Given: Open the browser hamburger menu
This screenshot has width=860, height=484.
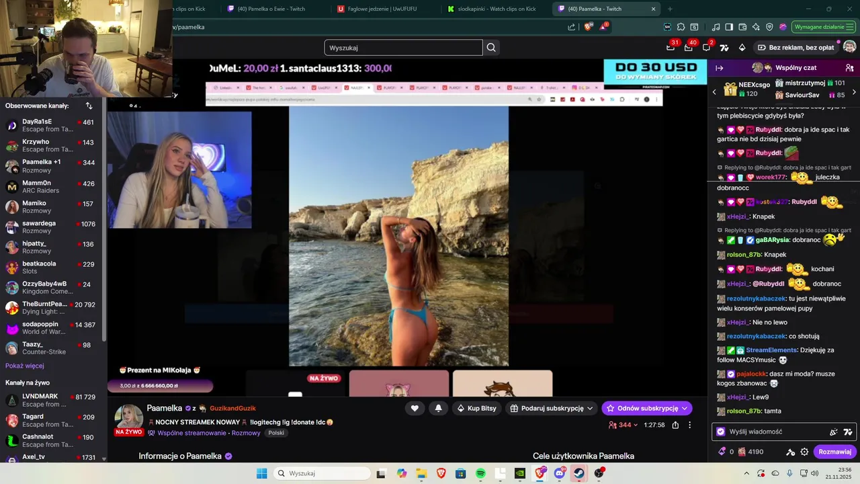Looking at the screenshot, I should (849, 27).
